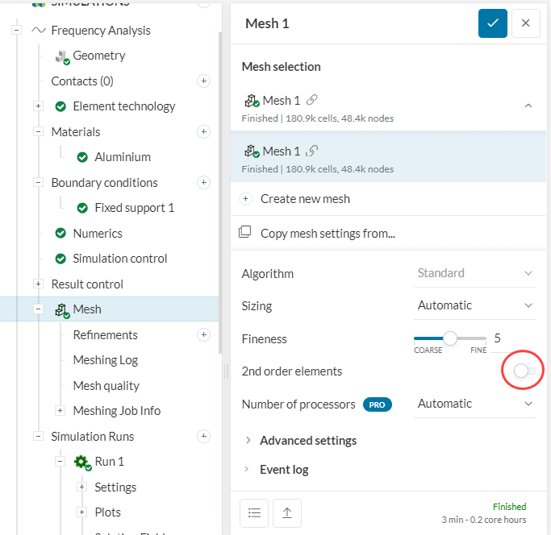The height and width of the screenshot is (535, 551).
Task: Expand the Advanced settings section
Action: [x=307, y=441]
